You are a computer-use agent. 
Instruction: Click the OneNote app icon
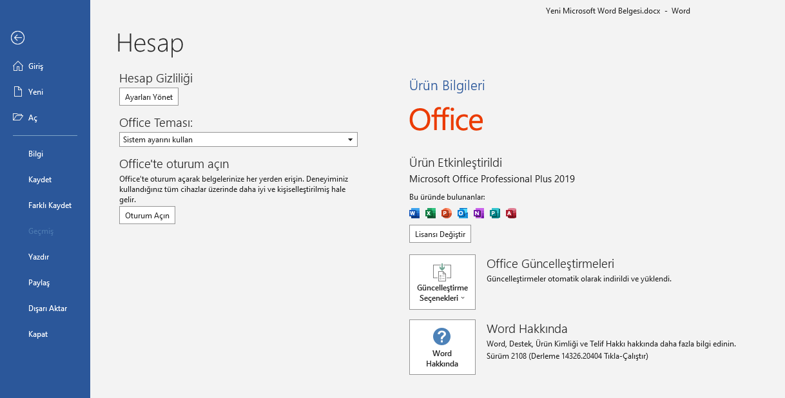479,213
